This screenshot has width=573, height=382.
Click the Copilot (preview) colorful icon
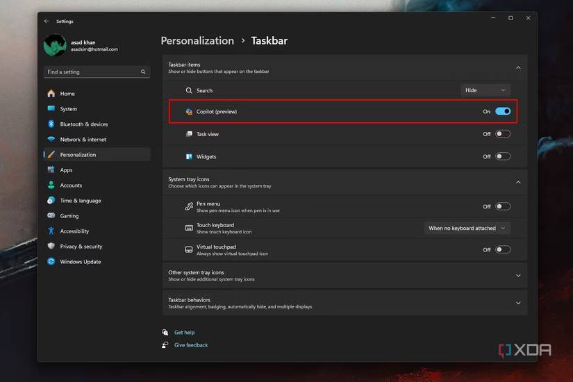188,112
